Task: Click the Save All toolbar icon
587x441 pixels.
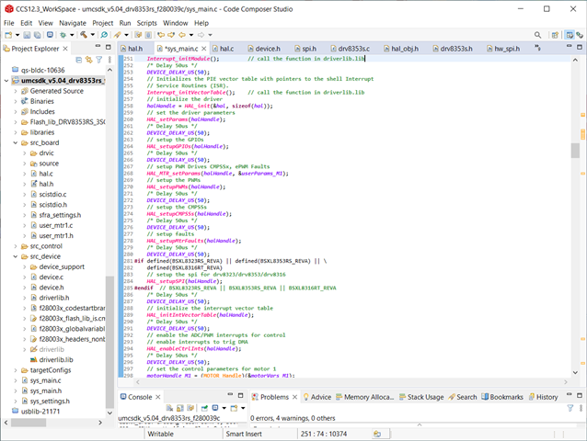Action: click(38, 35)
